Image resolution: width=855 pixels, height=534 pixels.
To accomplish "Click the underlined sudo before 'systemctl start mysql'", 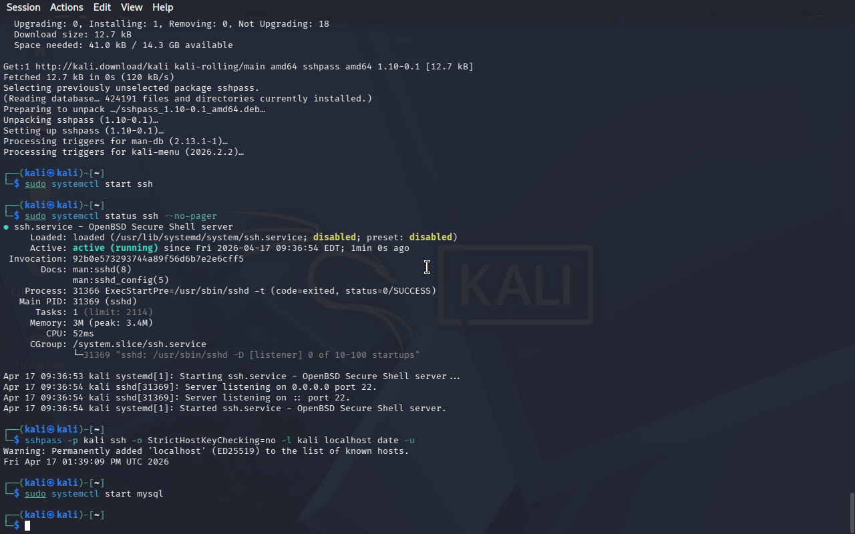I will pyautogui.click(x=35, y=494).
